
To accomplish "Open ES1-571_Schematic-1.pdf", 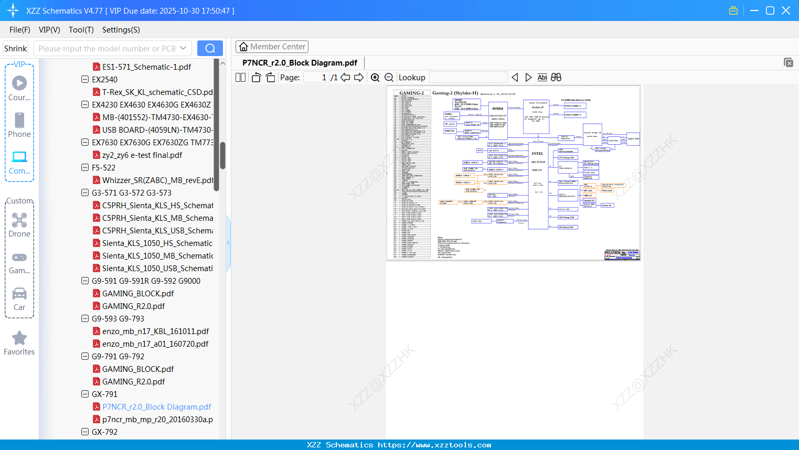I will click(x=146, y=67).
